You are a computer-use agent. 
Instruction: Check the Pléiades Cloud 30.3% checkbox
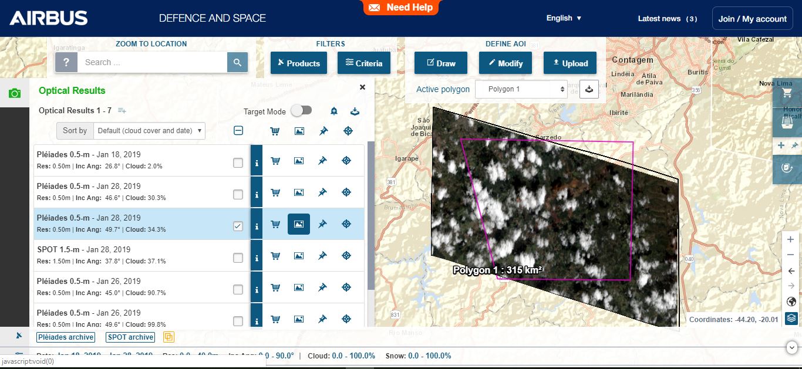pos(238,194)
